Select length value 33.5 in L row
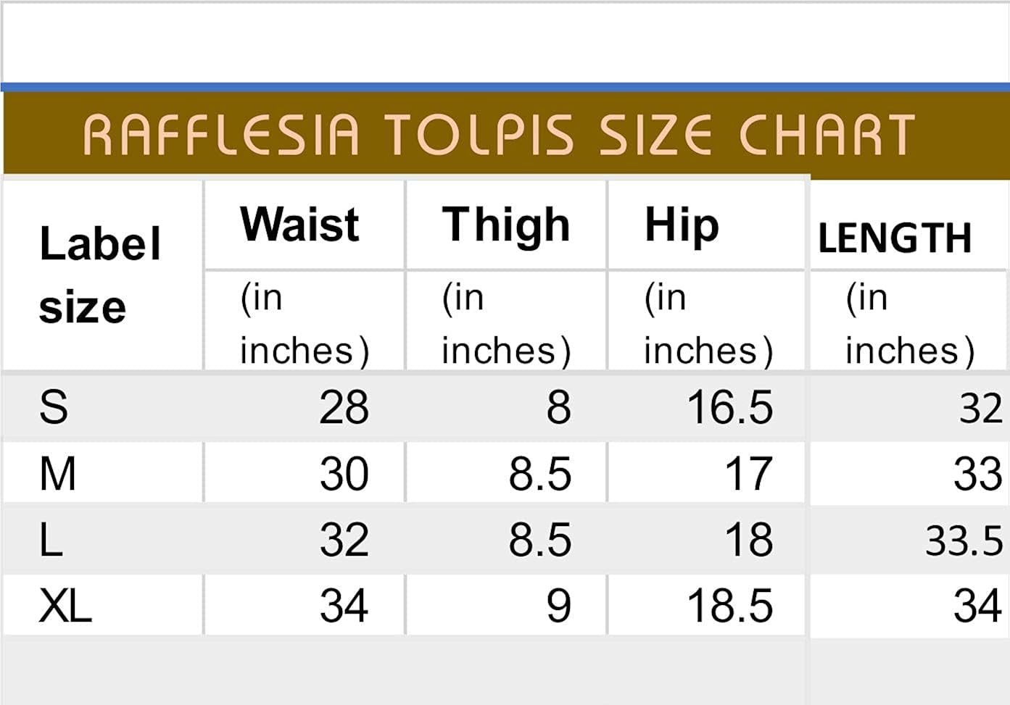This screenshot has width=1010, height=705. click(x=964, y=541)
